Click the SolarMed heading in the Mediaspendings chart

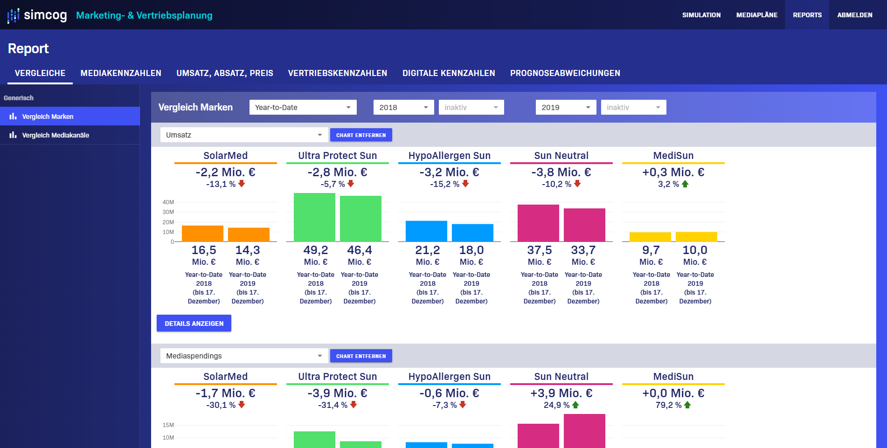point(226,377)
